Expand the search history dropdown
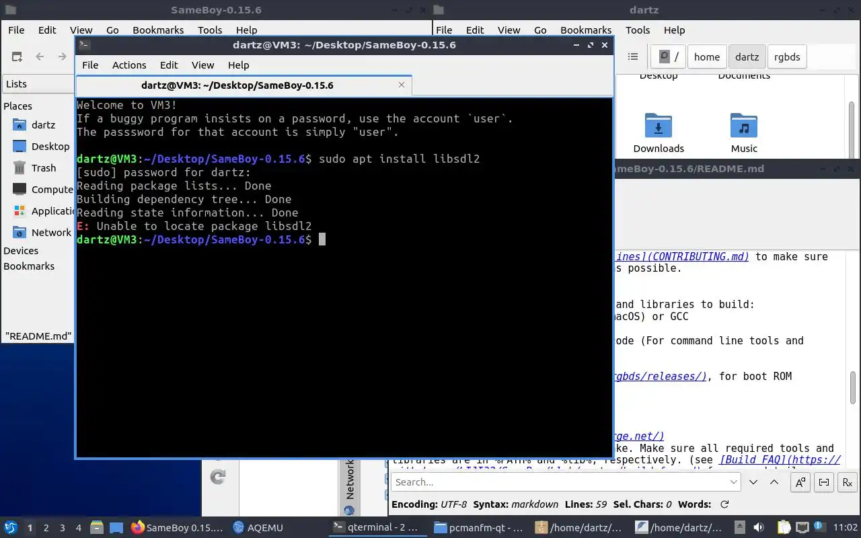Screen dimensions: 861x538 tap(734, 482)
